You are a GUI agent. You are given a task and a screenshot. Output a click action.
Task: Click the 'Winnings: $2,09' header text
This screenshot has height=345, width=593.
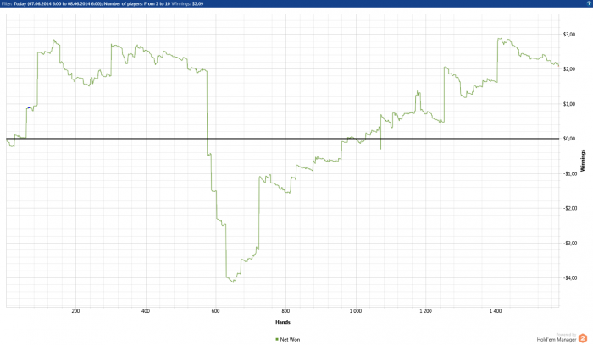(187, 3)
